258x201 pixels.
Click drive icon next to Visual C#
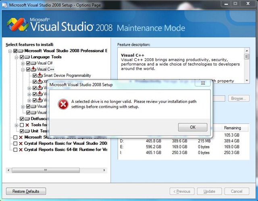pyautogui.click(x=33, y=64)
